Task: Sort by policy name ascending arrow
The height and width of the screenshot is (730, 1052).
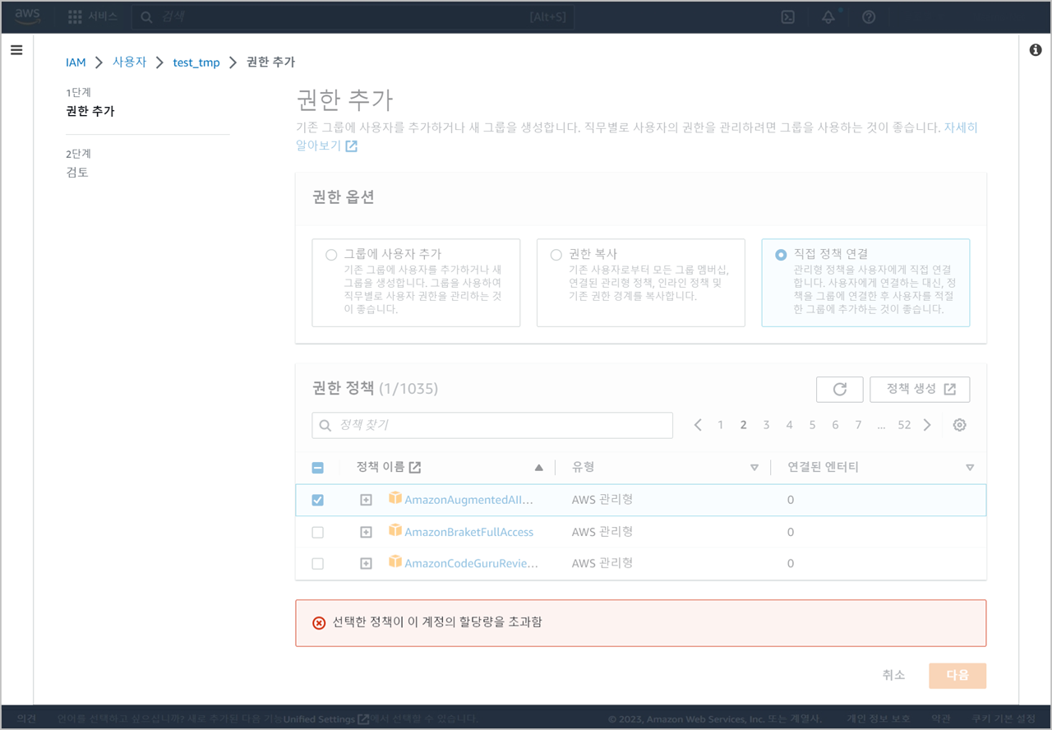Action: (539, 468)
